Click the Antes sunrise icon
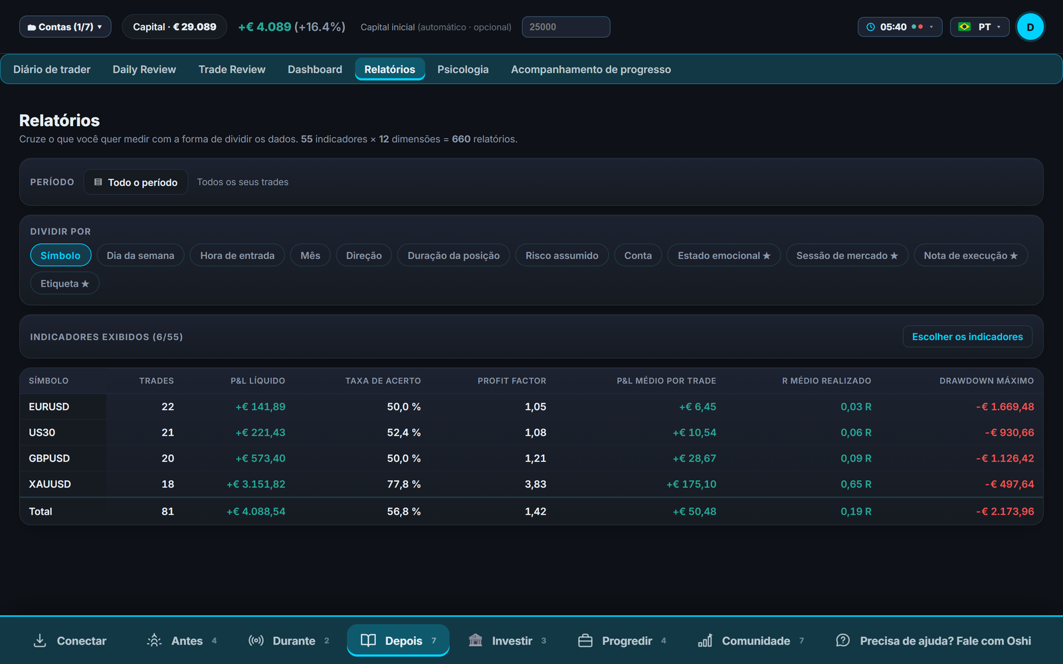The height and width of the screenshot is (664, 1063). pyautogui.click(x=154, y=640)
